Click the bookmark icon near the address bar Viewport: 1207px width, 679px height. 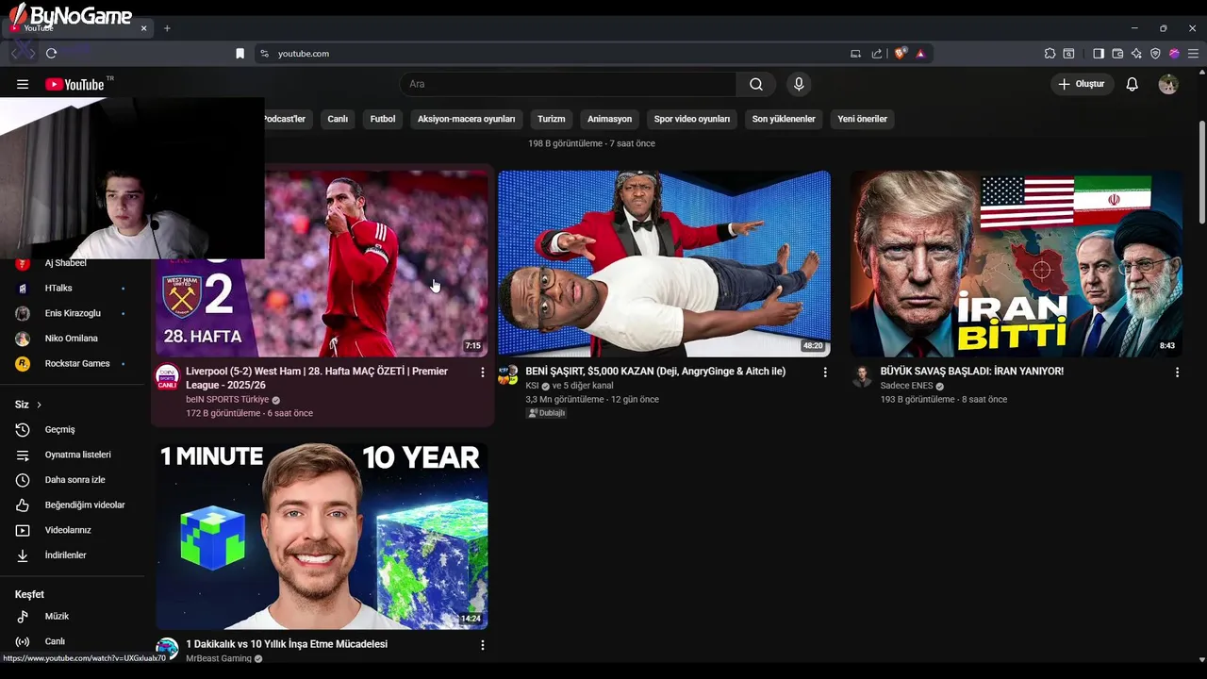click(x=240, y=54)
